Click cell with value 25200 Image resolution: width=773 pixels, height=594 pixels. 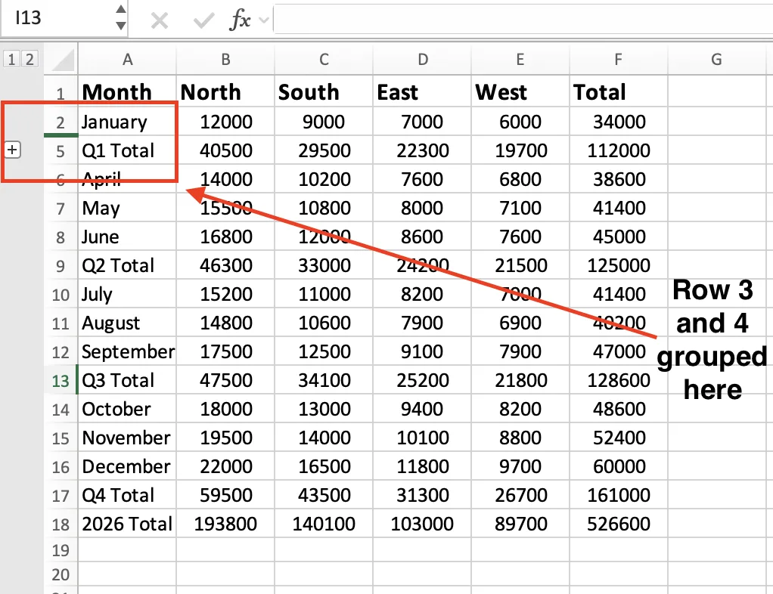coord(423,380)
